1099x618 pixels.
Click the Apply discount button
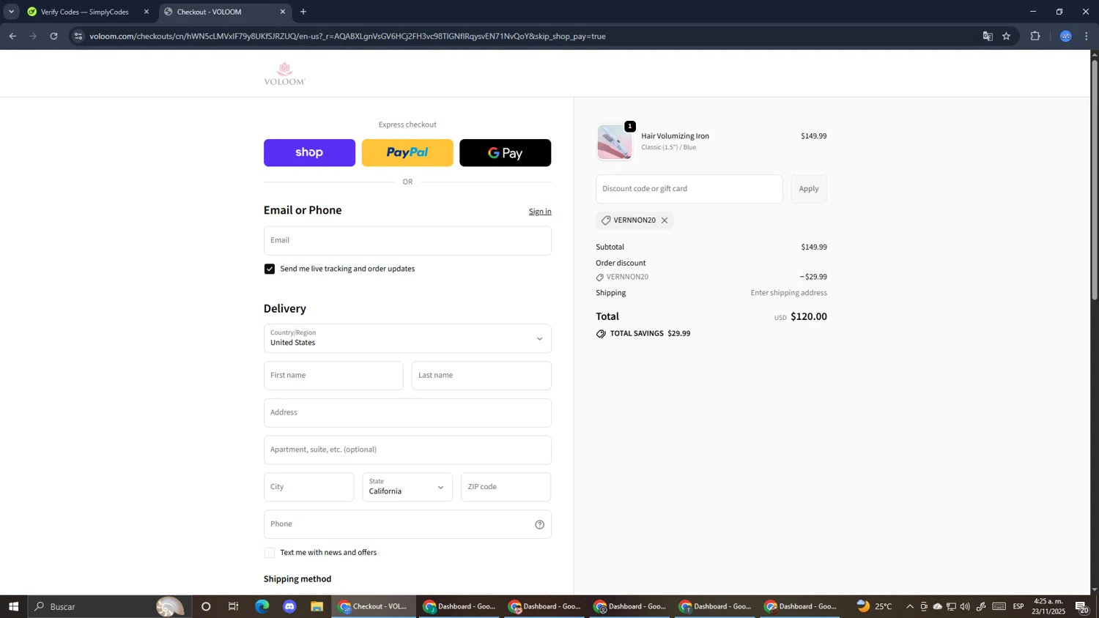[x=809, y=189]
